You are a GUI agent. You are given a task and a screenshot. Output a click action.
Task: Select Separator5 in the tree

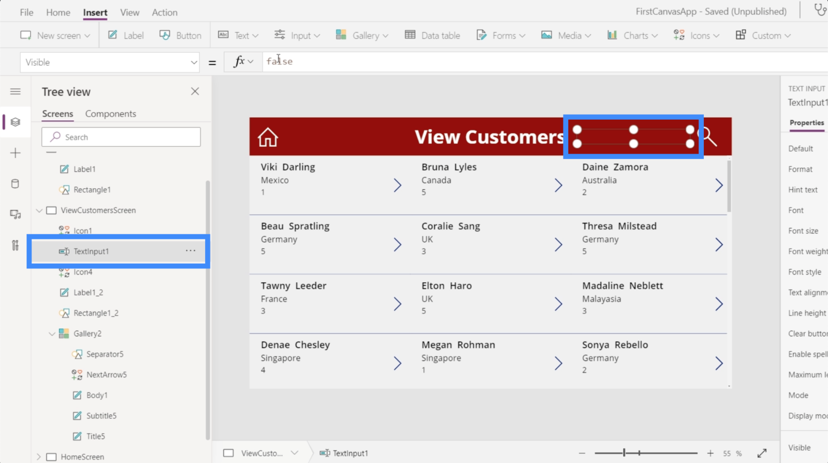coord(104,354)
